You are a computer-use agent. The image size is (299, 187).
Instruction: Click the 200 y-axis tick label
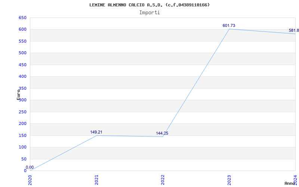[x=22, y=124]
